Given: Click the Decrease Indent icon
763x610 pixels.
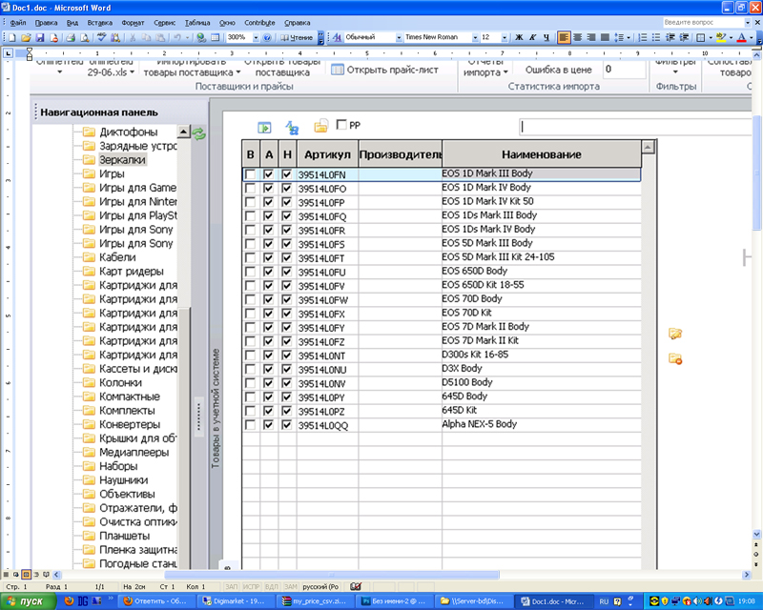Looking at the screenshot, I should (670, 37).
